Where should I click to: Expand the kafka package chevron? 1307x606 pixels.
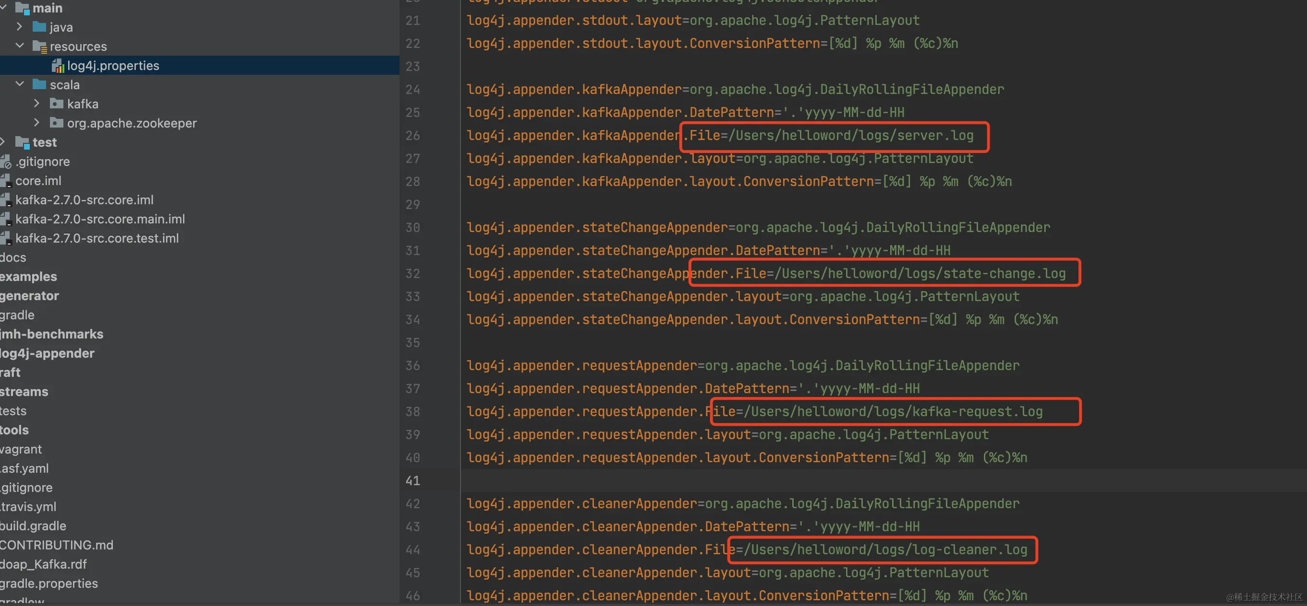36,104
